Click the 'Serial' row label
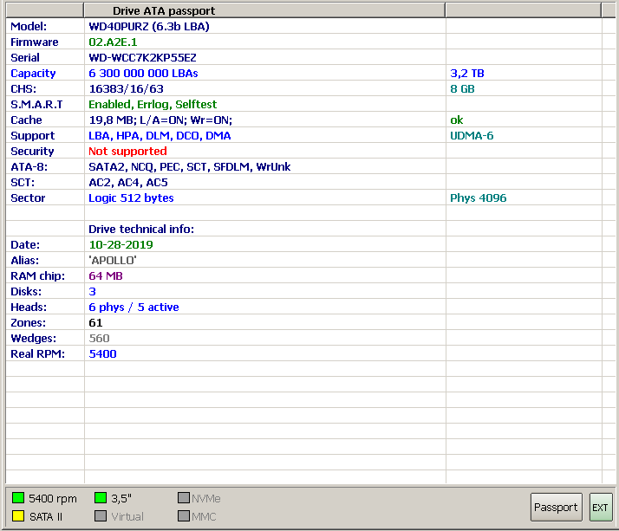The width and height of the screenshot is (619, 531). (25, 57)
